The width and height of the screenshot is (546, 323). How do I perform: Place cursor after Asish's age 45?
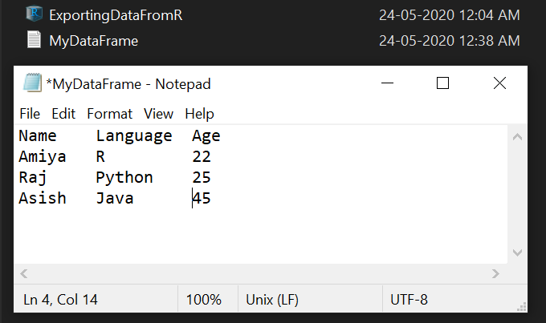click(211, 198)
